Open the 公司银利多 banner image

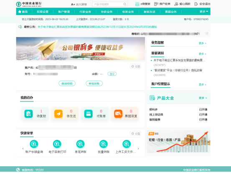coord(81,49)
